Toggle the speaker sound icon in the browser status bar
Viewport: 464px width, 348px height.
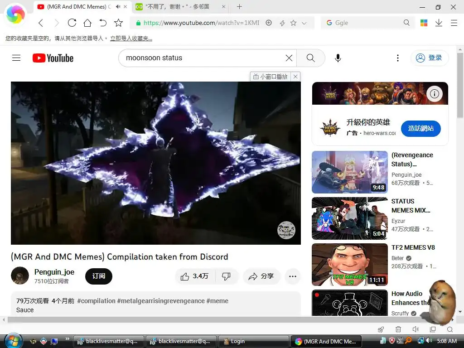point(416,329)
